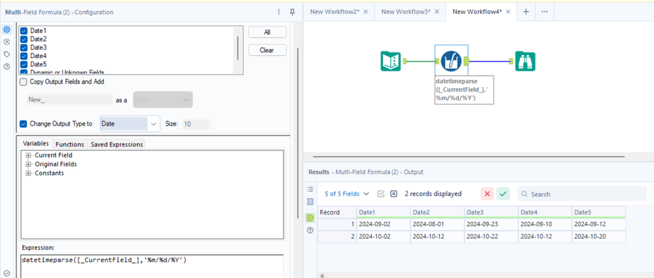The width and height of the screenshot is (654, 278).
Task: Uncheck the Date4 field checkbox
Action: tap(24, 56)
